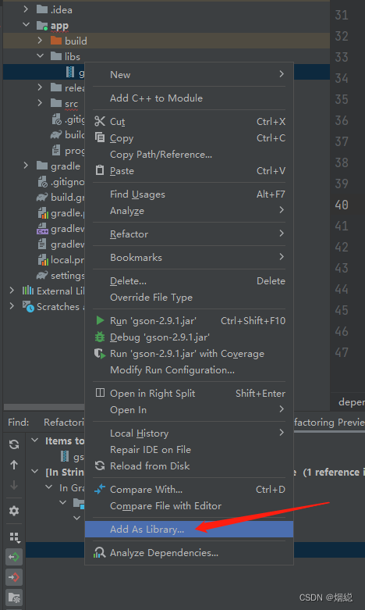Click editor line number 35

342,99
